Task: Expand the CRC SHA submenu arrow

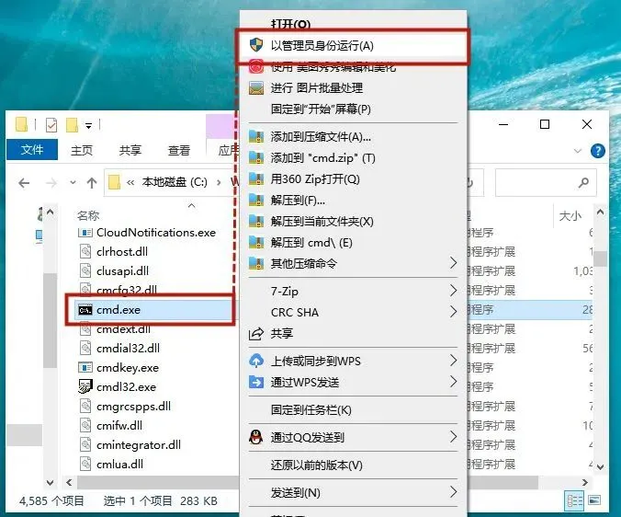Action: point(454,312)
